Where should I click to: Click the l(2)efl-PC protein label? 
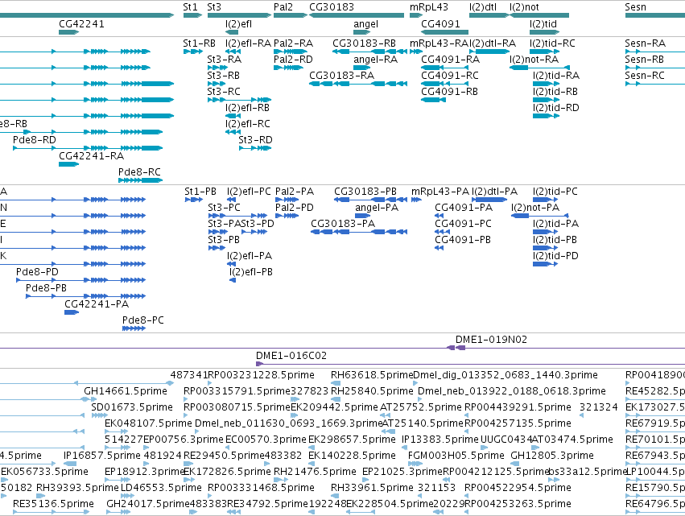click(x=249, y=192)
